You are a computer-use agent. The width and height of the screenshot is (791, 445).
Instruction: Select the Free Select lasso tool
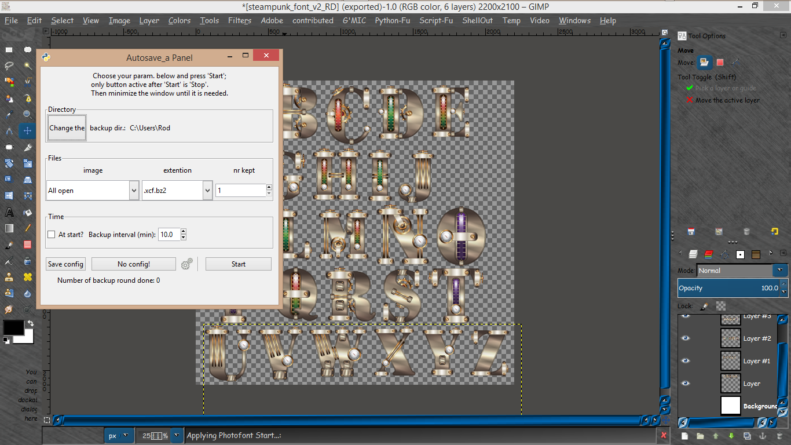[9, 65]
